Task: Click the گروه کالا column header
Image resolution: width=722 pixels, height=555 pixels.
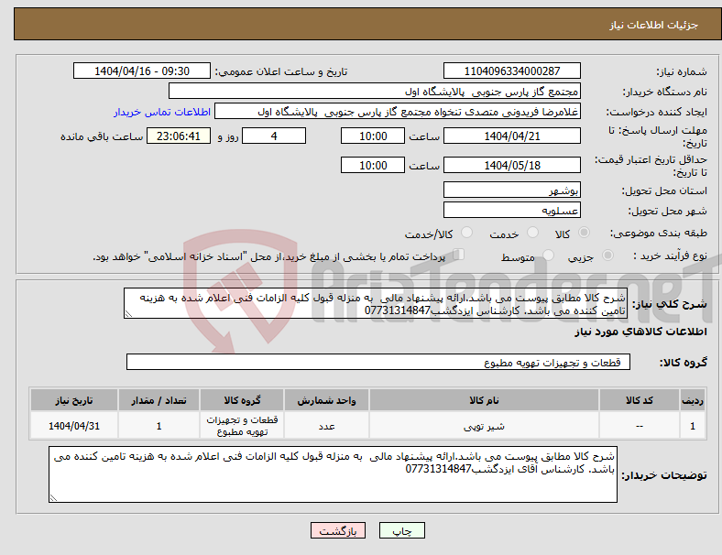Action: coord(242,400)
